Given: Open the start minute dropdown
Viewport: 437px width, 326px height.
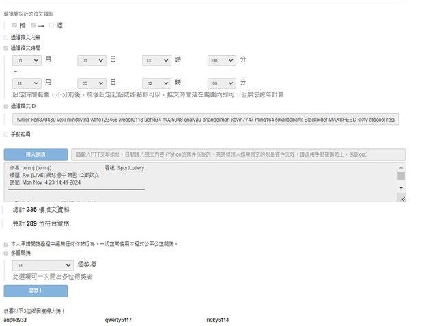Looking at the screenshot, I should point(222,60).
